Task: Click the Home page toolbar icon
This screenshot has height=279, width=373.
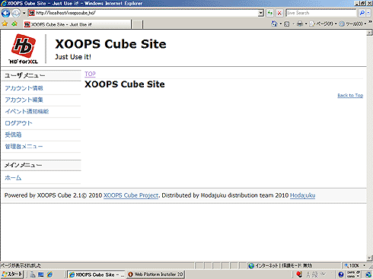Action: [x=274, y=24]
